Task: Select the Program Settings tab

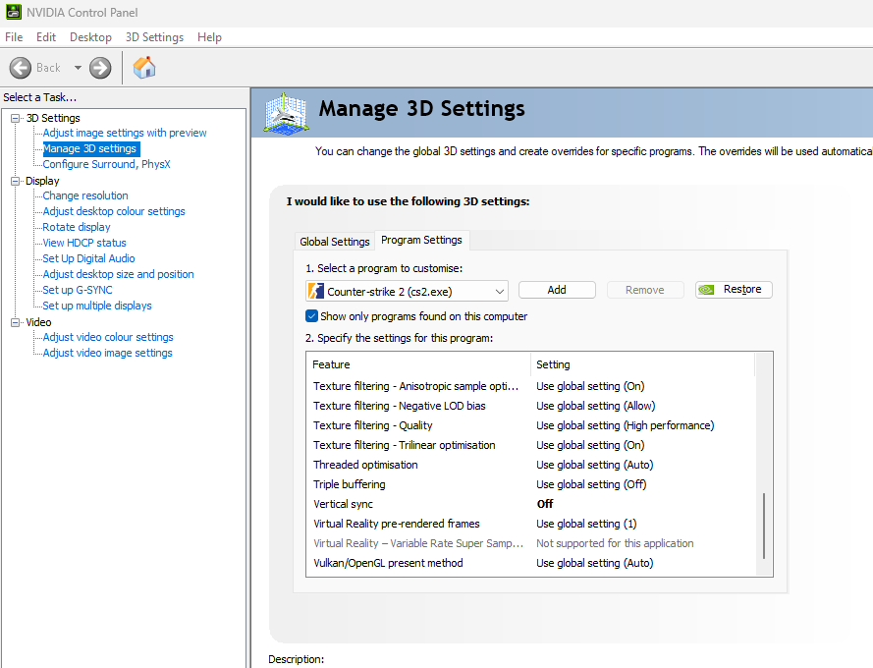Action: (x=421, y=240)
